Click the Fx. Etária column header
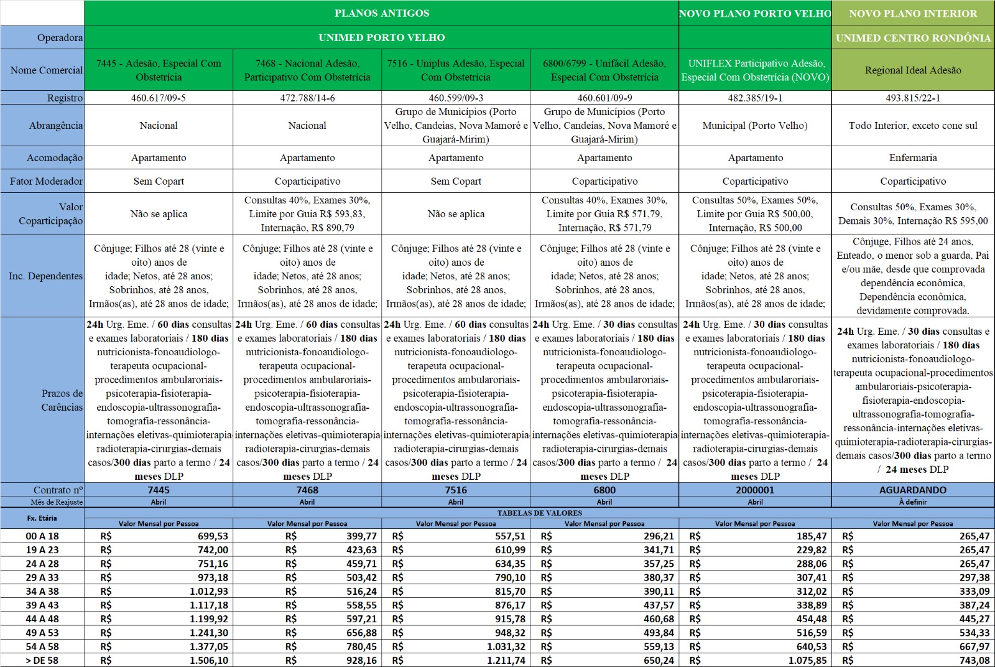The width and height of the screenshot is (995, 667). (x=42, y=518)
